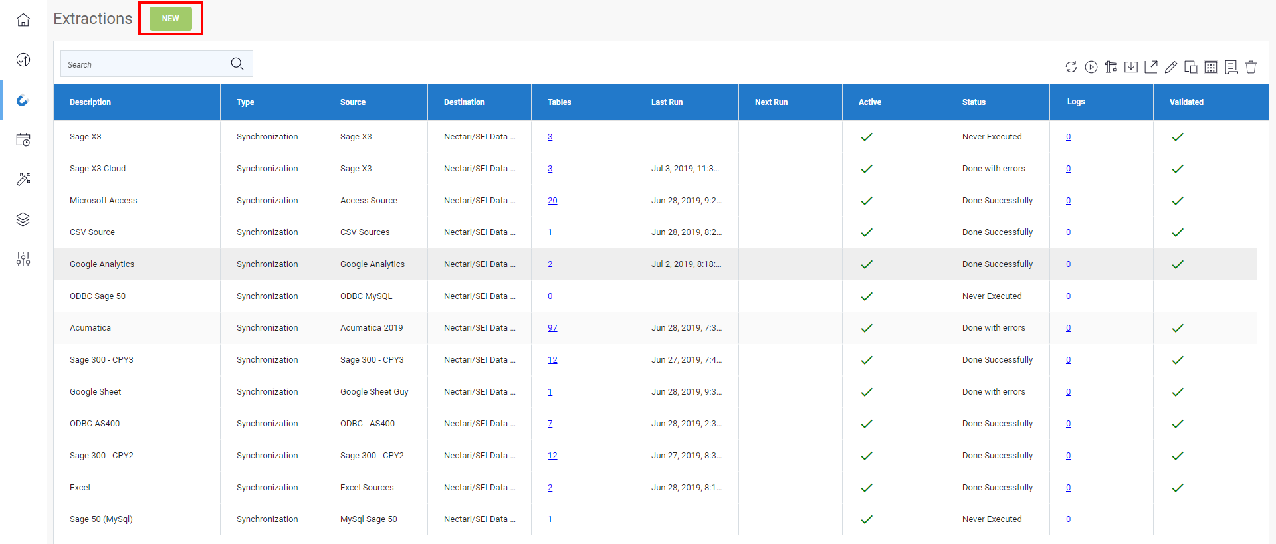
Task: Click the magic wand sidebar icon
Action: coord(23,179)
